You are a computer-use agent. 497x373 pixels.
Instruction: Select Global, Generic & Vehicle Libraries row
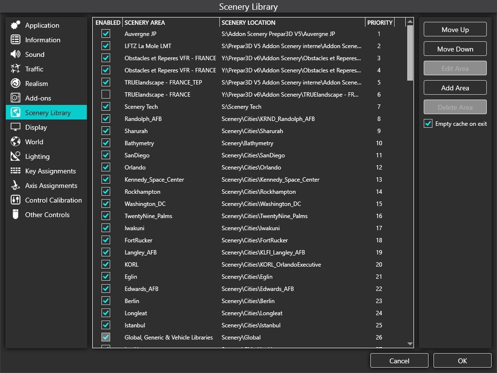pos(249,337)
